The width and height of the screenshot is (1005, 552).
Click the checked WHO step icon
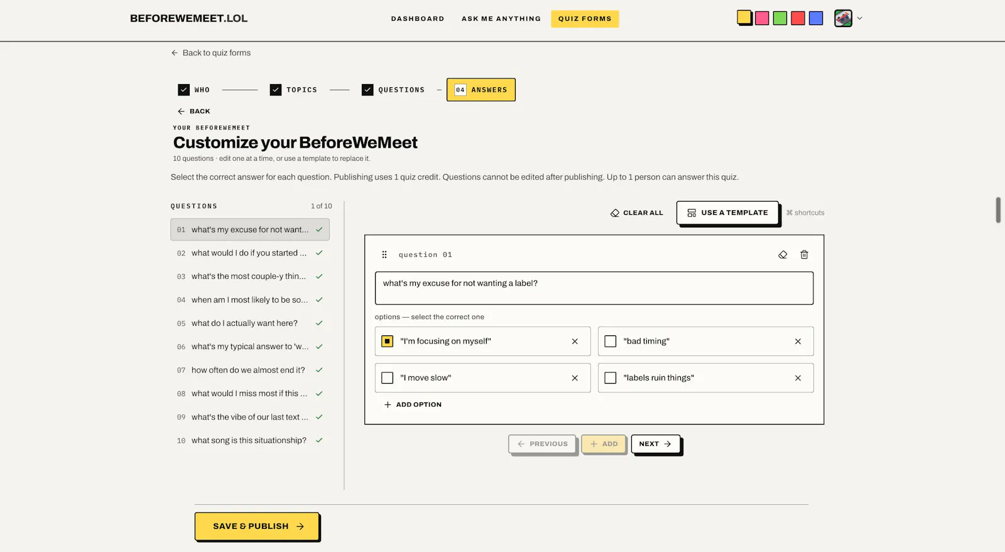(183, 90)
